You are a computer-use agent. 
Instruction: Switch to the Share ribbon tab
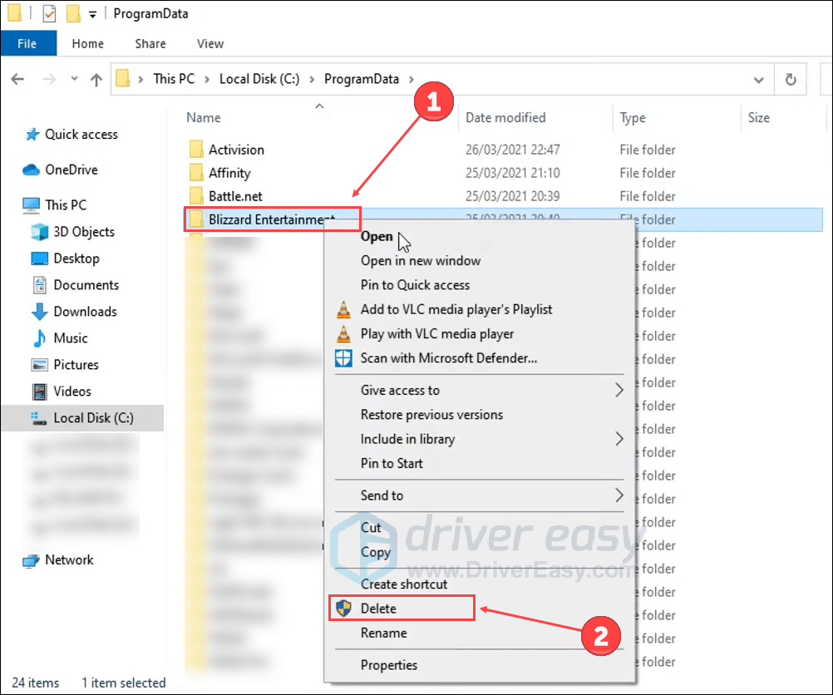click(x=150, y=43)
